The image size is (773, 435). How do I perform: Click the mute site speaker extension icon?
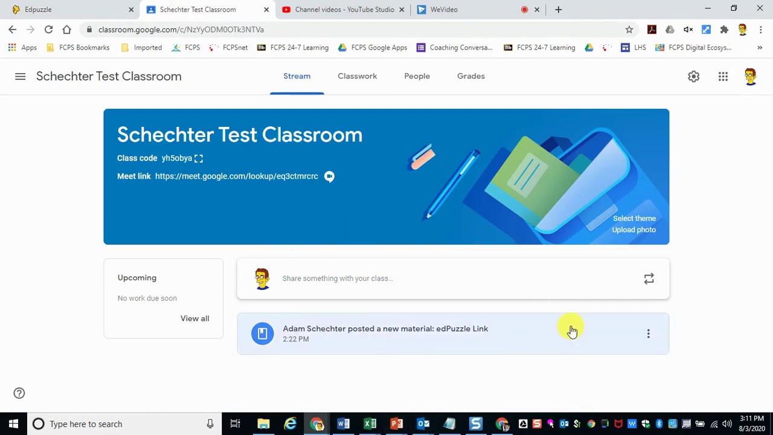click(x=688, y=29)
